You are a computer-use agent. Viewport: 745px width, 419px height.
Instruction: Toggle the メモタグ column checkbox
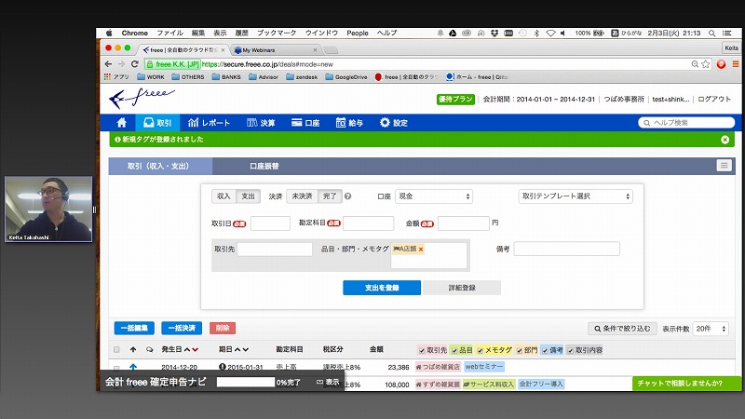(481, 350)
